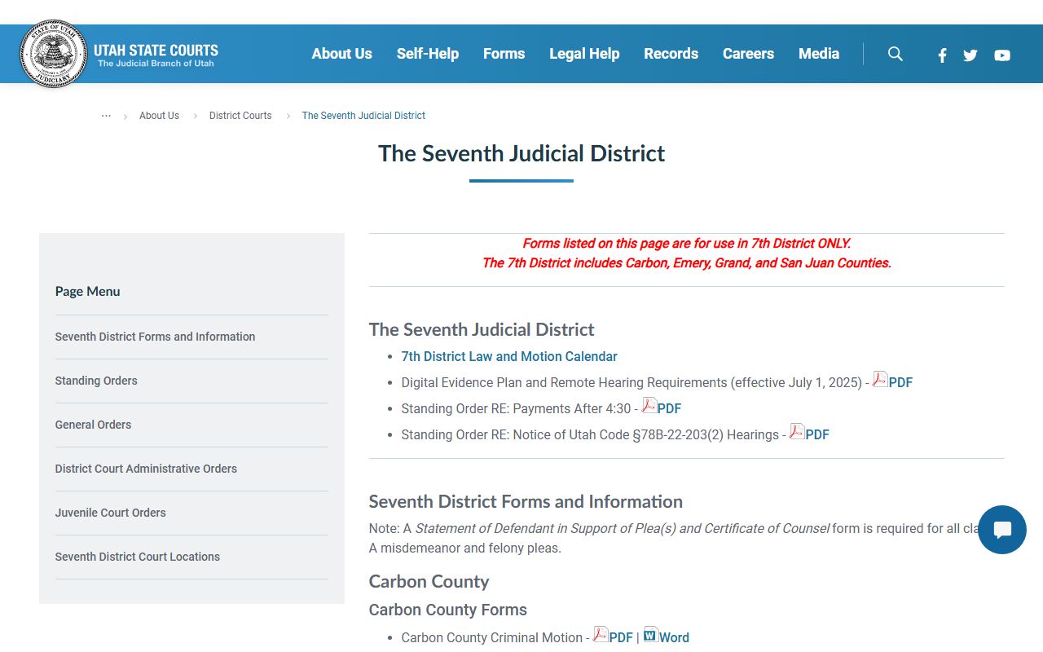Click the Carbon County heading
The image size is (1043, 652).
point(429,582)
